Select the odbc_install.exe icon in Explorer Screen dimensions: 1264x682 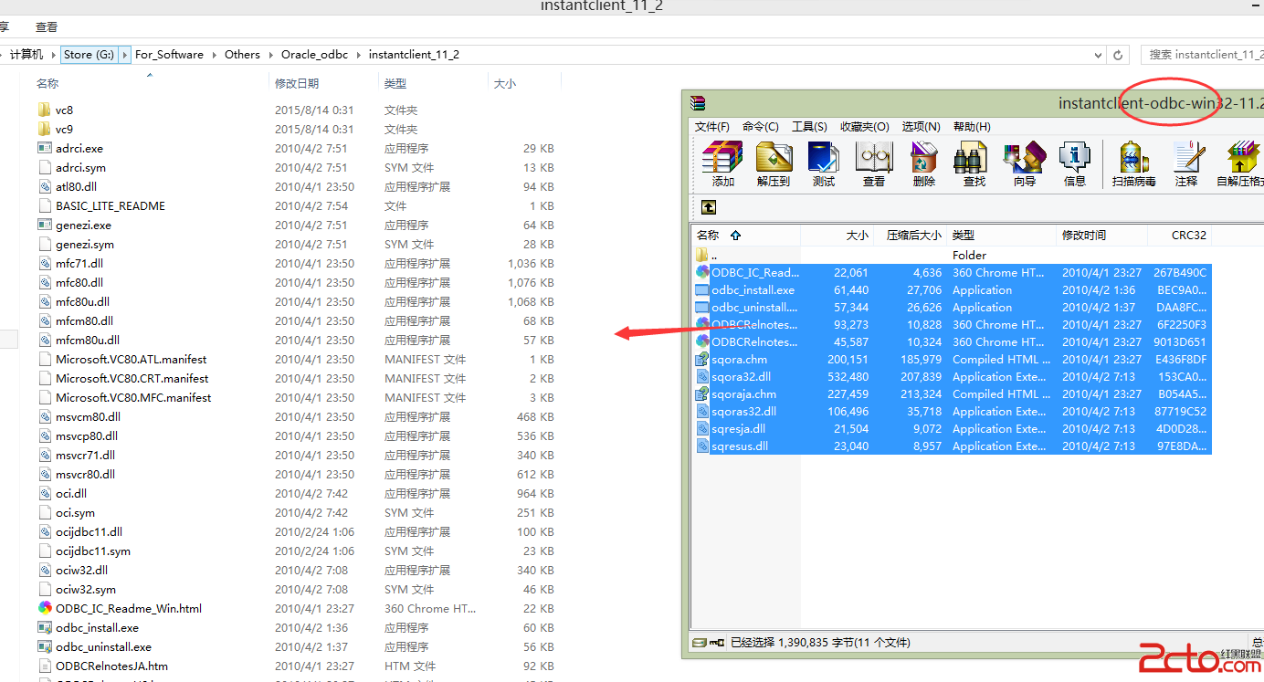[44, 627]
